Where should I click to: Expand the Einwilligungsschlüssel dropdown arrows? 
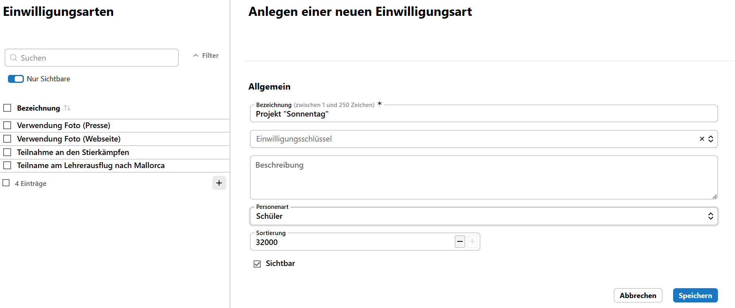[x=711, y=139]
